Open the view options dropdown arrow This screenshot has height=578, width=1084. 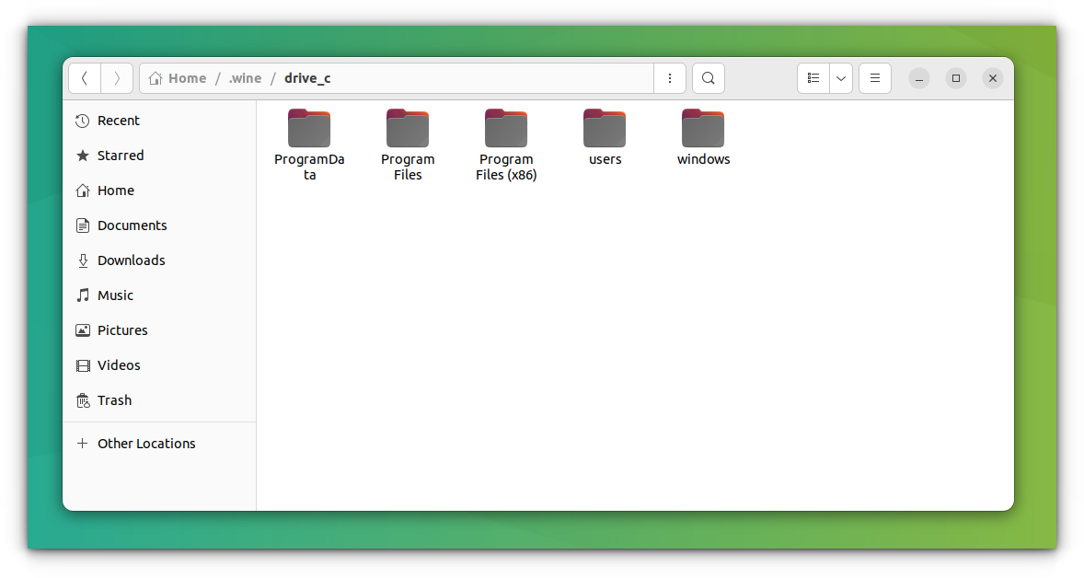[840, 78]
